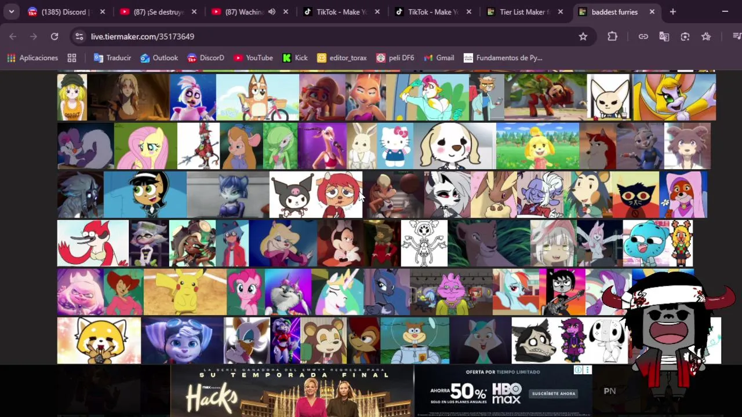Screen dimensions: 742x417
Task: Open the translate extension icon
Action: pos(664,36)
